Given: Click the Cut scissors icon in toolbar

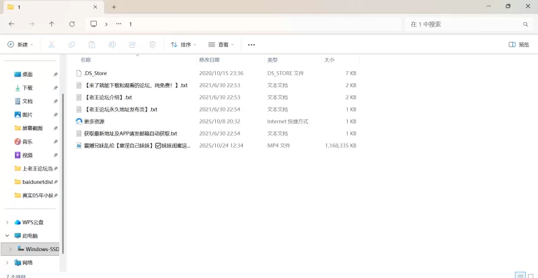Looking at the screenshot, I should coord(51,45).
